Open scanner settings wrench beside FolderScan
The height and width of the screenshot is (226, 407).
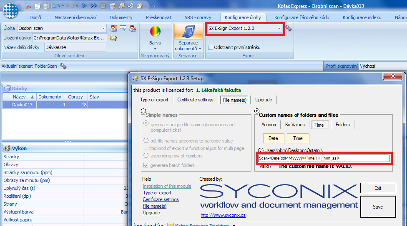[x=63, y=66]
